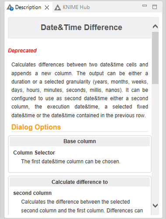This screenshot has height=219, width=166.
Task: Click the node description paragraph text
Action: pos(80,90)
